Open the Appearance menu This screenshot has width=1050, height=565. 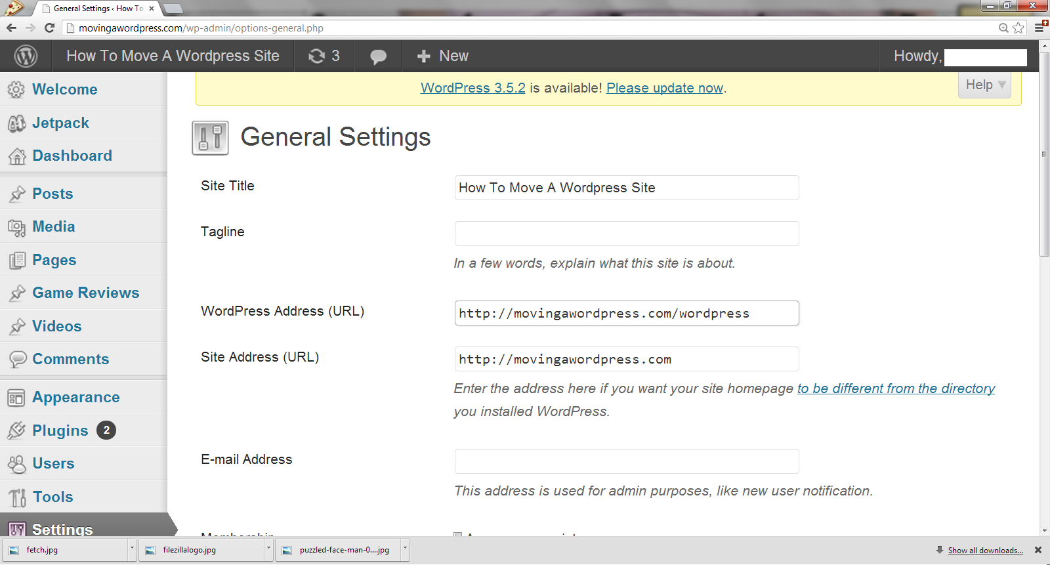click(76, 398)
